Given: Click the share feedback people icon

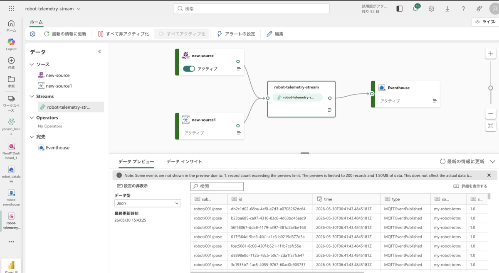Looking at the screenshot, I should [x=479, y=8].
